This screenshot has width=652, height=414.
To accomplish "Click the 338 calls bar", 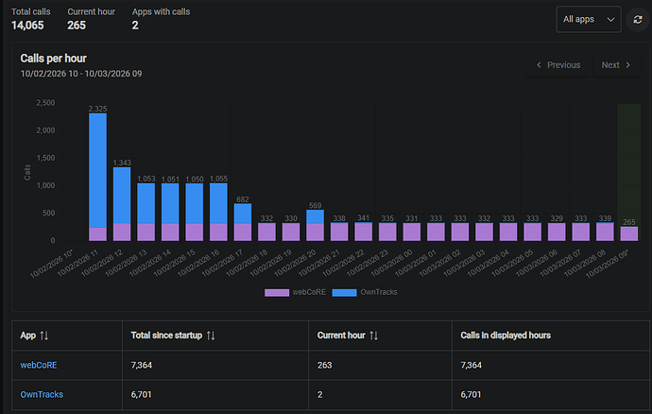I will click(339, 232).
